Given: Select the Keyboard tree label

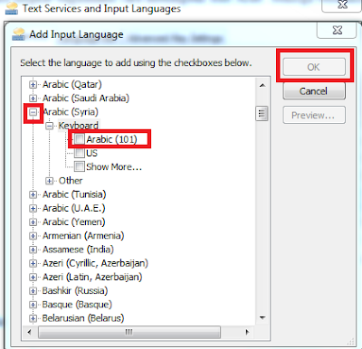Looking at the screenshot, I should 79,126.
